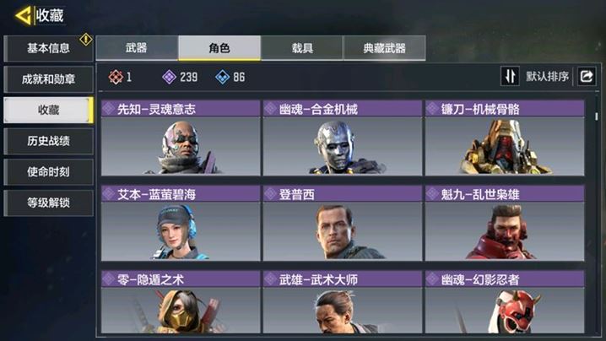Click the character list scrollbar
The height and width of the screenshot is (341, 606).
tap(597, 116)
